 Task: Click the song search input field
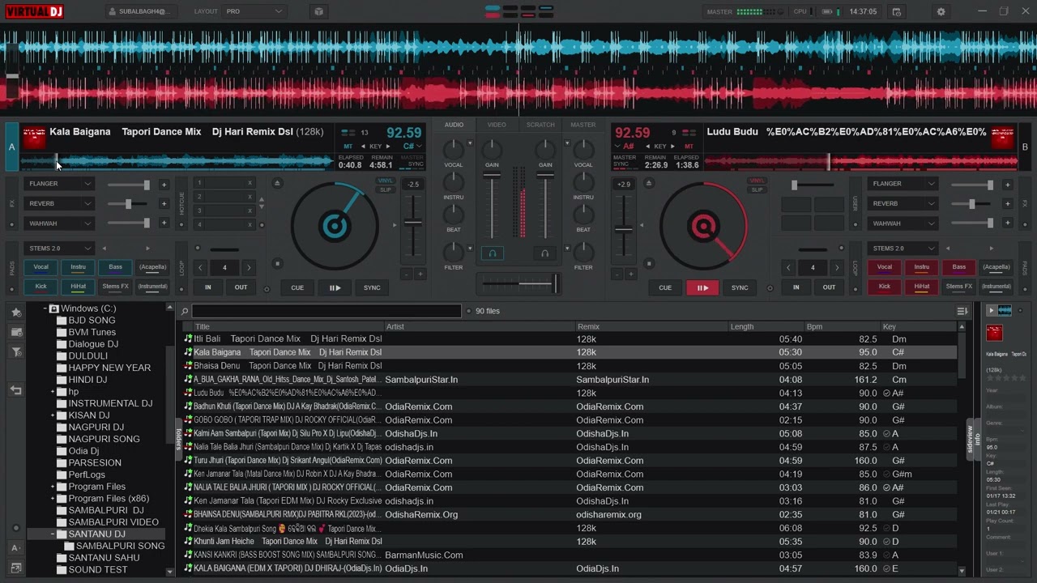[326, 311]
